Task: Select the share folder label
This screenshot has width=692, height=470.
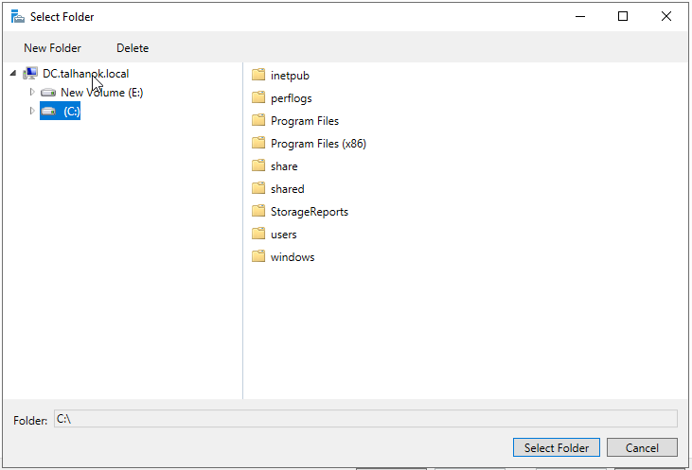Action: point(284,166)
